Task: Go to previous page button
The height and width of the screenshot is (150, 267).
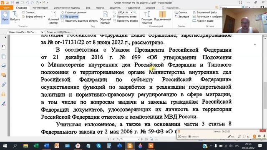Action: [x=113, y=139]
